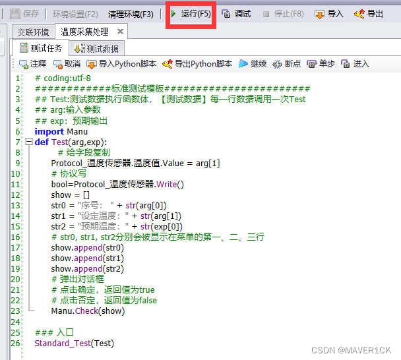Select the 温度采集处理 tab
The height and width of the screenshot is (360, 401).
84,32
